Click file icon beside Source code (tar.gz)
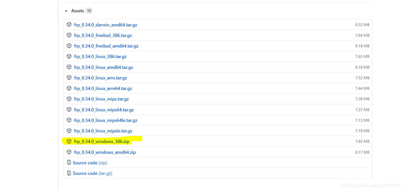403x190 pixels. (x=69, y=173)
